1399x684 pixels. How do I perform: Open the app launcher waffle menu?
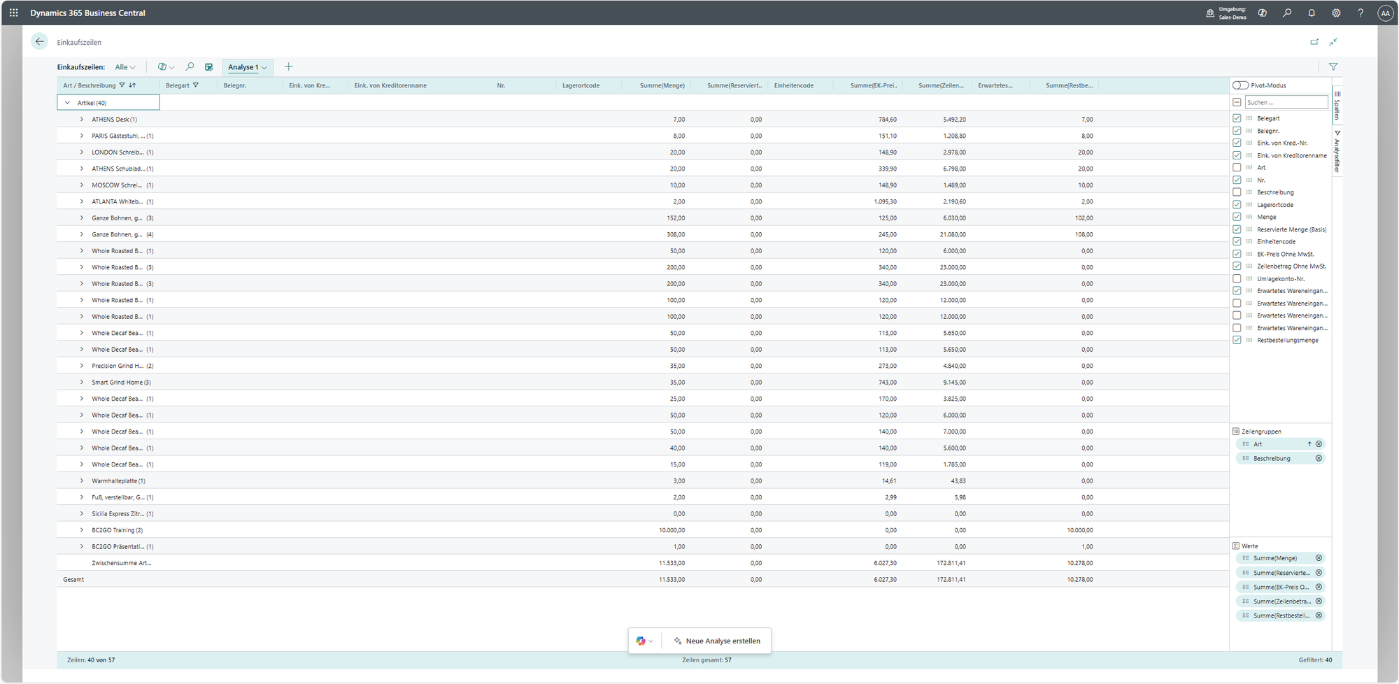coord(13,13)
